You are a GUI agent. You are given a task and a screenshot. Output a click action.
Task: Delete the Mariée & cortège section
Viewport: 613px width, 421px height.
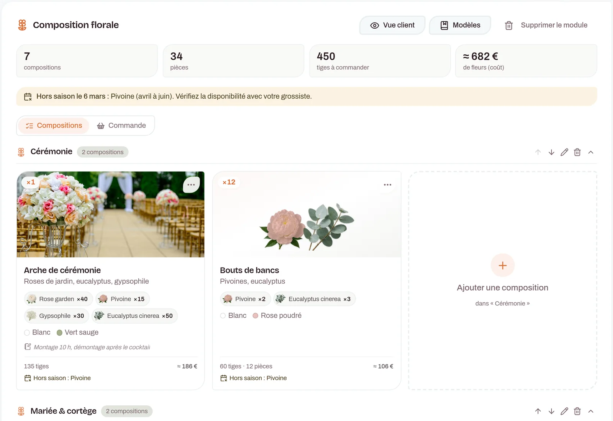(577, 411)
